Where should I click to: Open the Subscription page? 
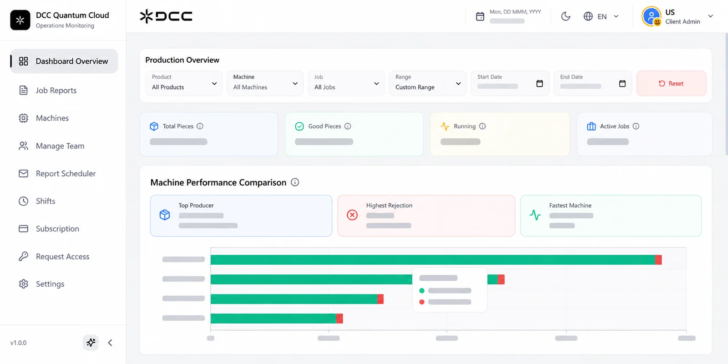64,228
